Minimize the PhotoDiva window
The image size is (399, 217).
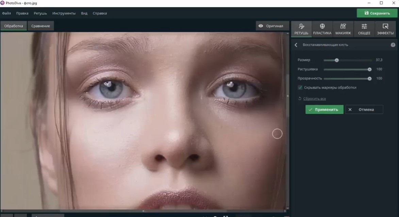(x=369, y=3)
